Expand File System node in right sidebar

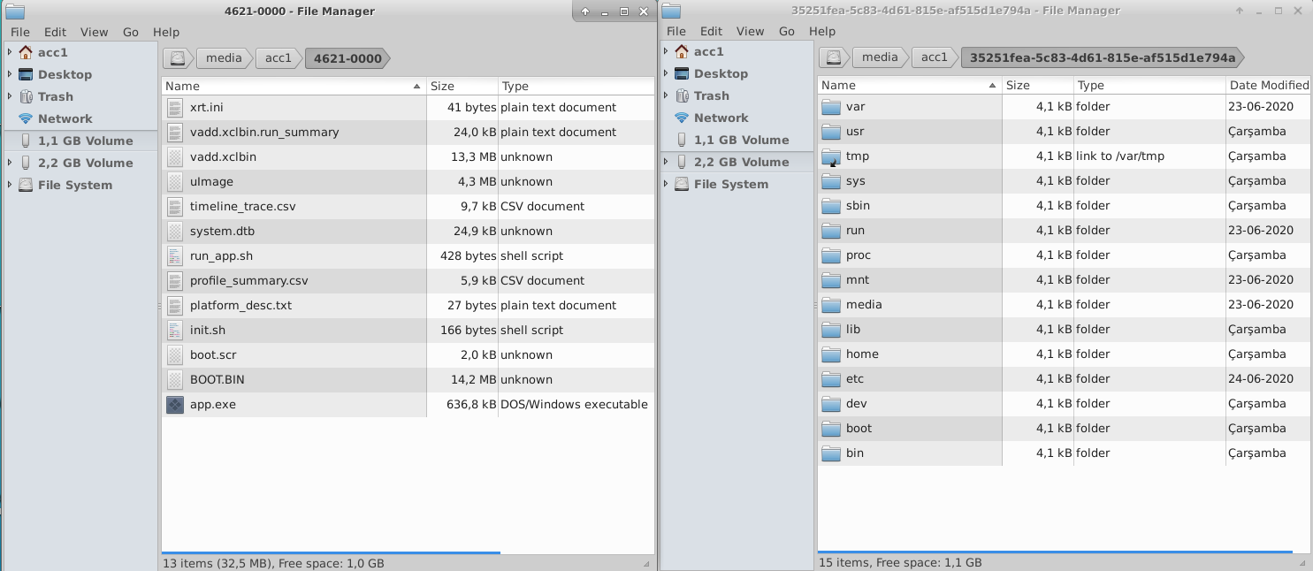coord(666,184)
